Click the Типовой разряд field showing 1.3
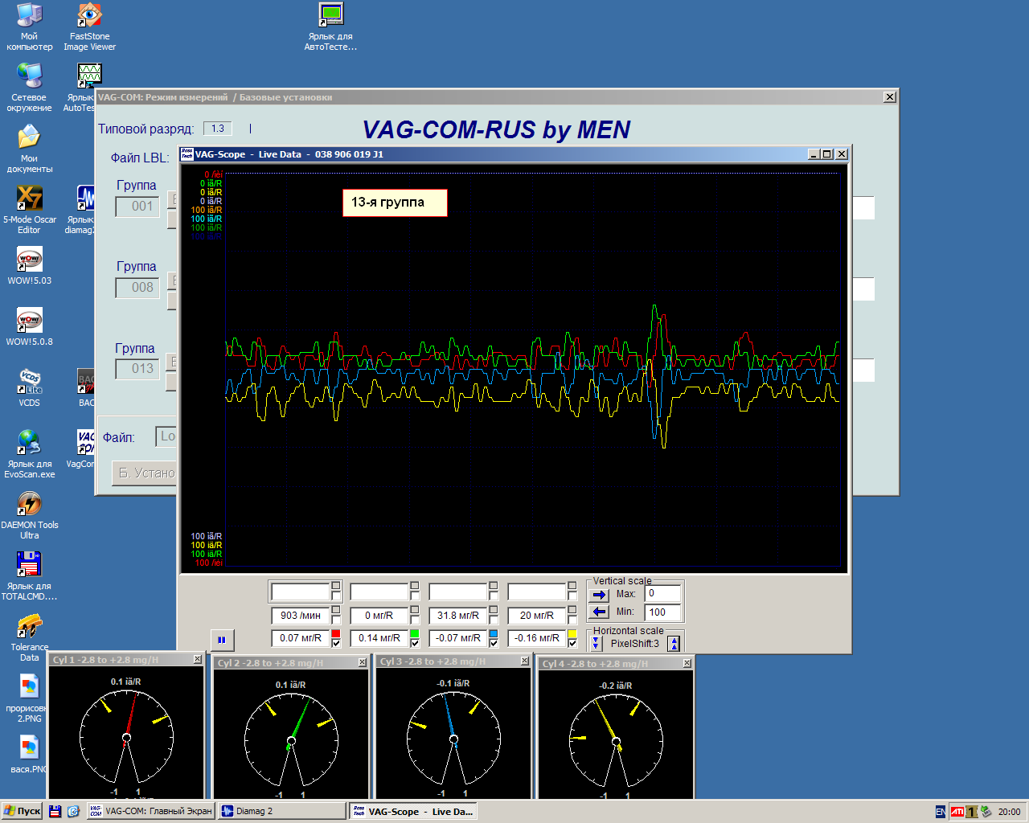The image size is (1029, 823). (218, 129)
